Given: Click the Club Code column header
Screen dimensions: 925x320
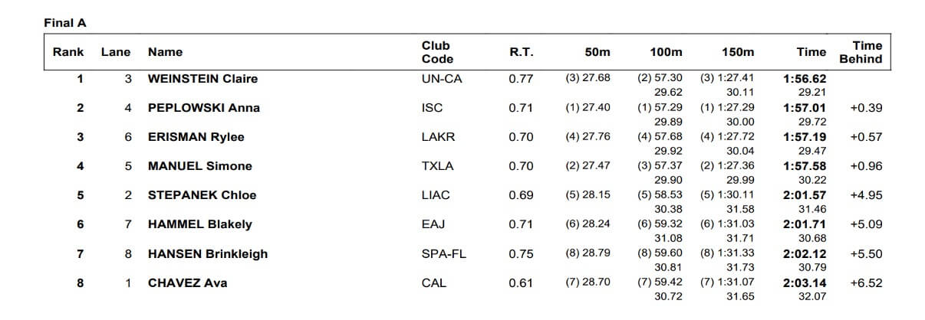Looking at the screenshot, I should click(x=437, y=52).
